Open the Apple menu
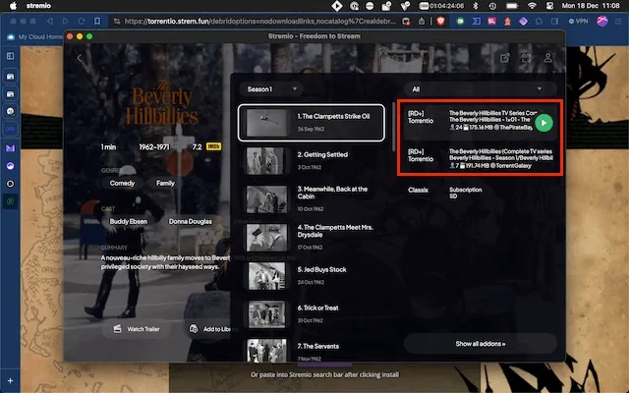This screenshot has height=393, width=629. (x=13, y=6)
